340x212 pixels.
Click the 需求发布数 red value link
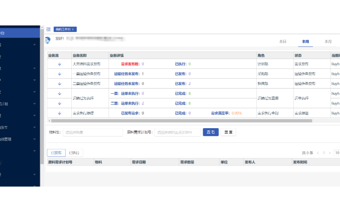coord(143,64)
